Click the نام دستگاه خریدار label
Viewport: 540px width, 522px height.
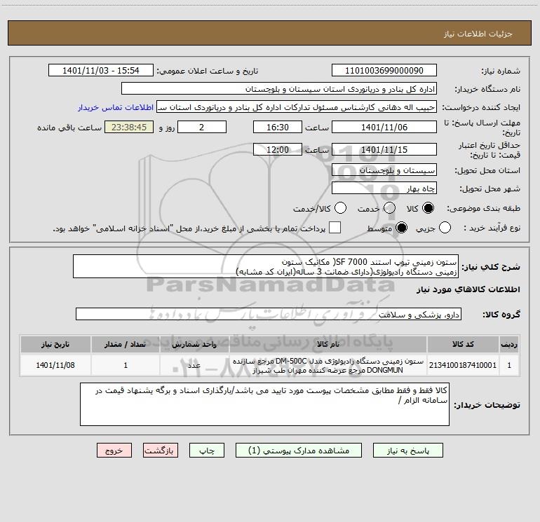pos(487,90)
